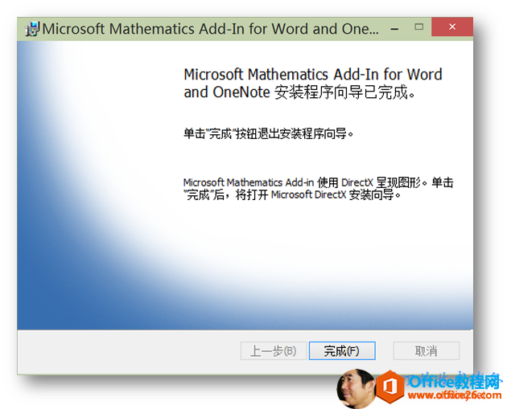Click the window title Microsoft Mathematics Add-In
507x409 pixels.
coord(211,29)
